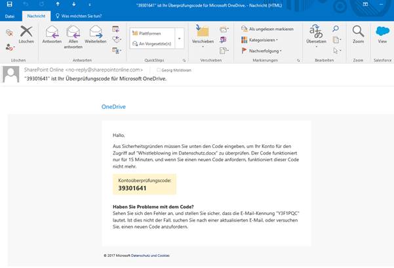Click the reply with meeting icon
This screenshot has width=394, height=268.
(116, 29)
